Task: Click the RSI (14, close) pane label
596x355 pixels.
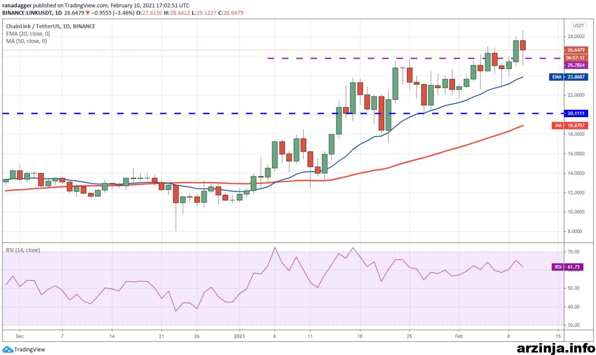Action: tap(23, 250)
